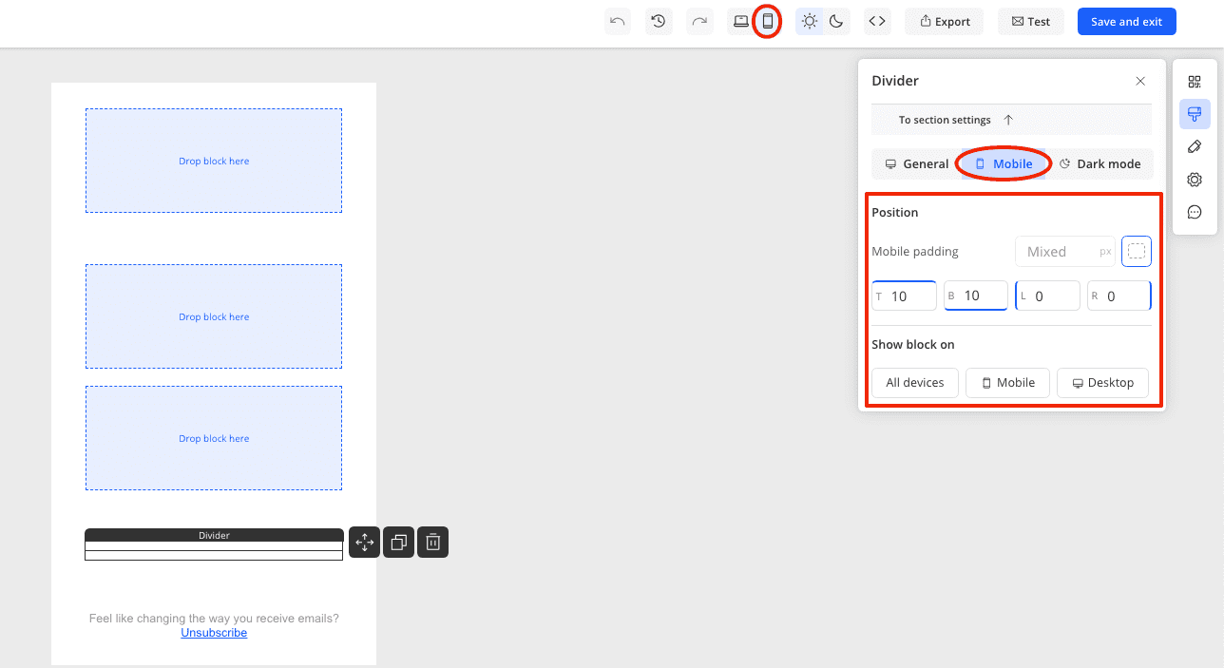The height and width of the screenshot is (668, 1224).
Task: Click the Unsubscribe link
Action: 214,633
